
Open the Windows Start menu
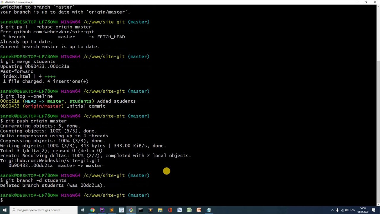[x=5, y=210]
